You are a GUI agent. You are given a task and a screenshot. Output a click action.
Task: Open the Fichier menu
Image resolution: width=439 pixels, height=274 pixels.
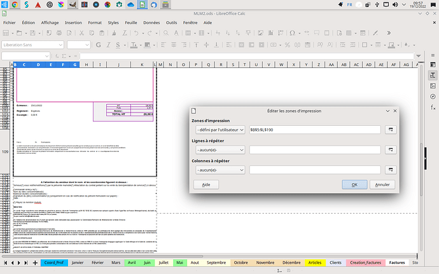pyautogui.click(x=10, y=23)
